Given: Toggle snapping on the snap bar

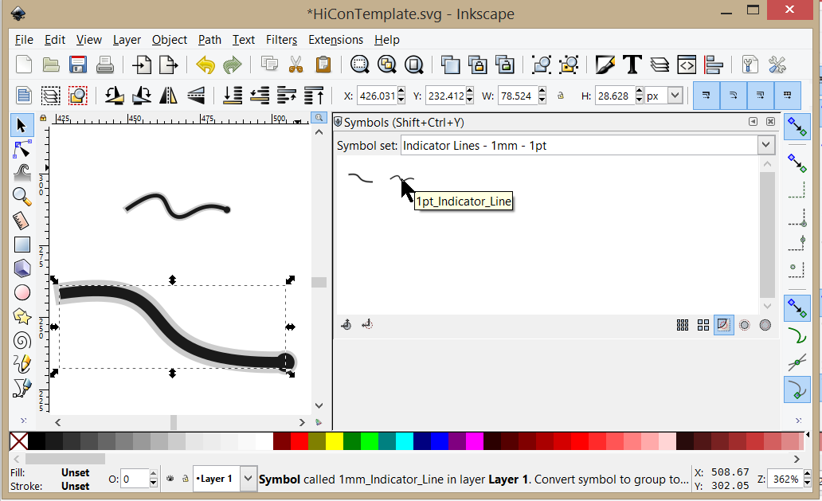Looking at the screenshot, I should (x=797, y=127).
